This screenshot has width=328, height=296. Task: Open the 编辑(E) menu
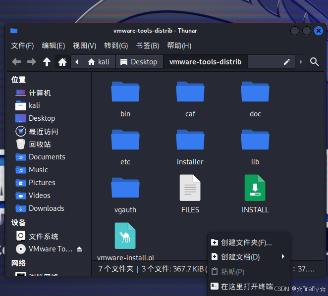(x=54, y=46)
